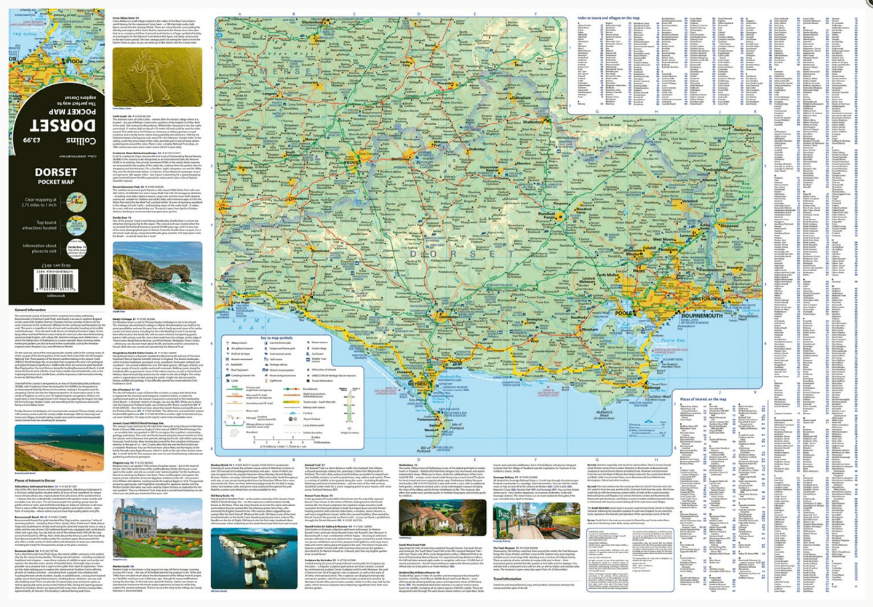Image resolution: width=873 pixels, height=607 pixels.
Task: Click the height in metres colour scale
Action: (x=349, y=406)
